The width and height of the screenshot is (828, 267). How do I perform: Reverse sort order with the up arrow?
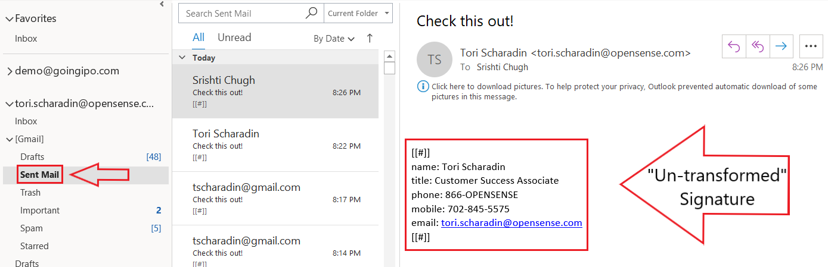(370, 38)
